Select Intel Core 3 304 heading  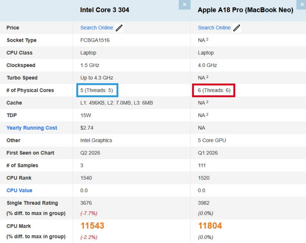point(105,10)
